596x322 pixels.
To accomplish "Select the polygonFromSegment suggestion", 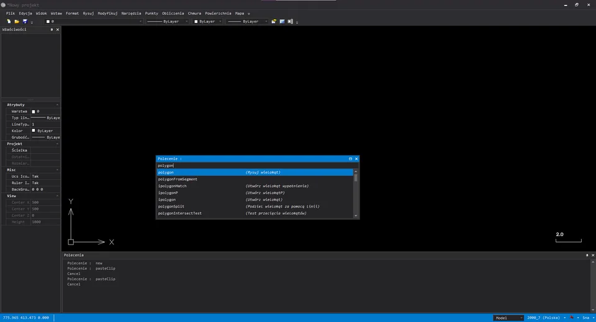I will (255, 180).
